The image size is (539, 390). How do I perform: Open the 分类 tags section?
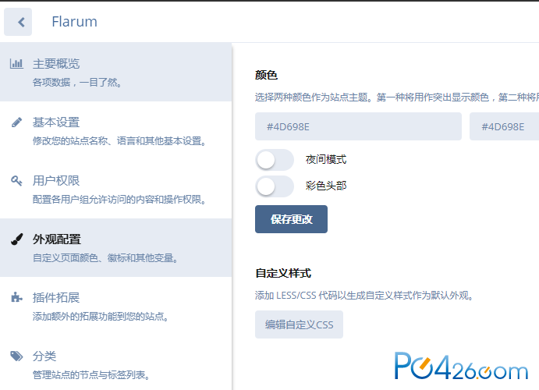(x=116, y=364)
